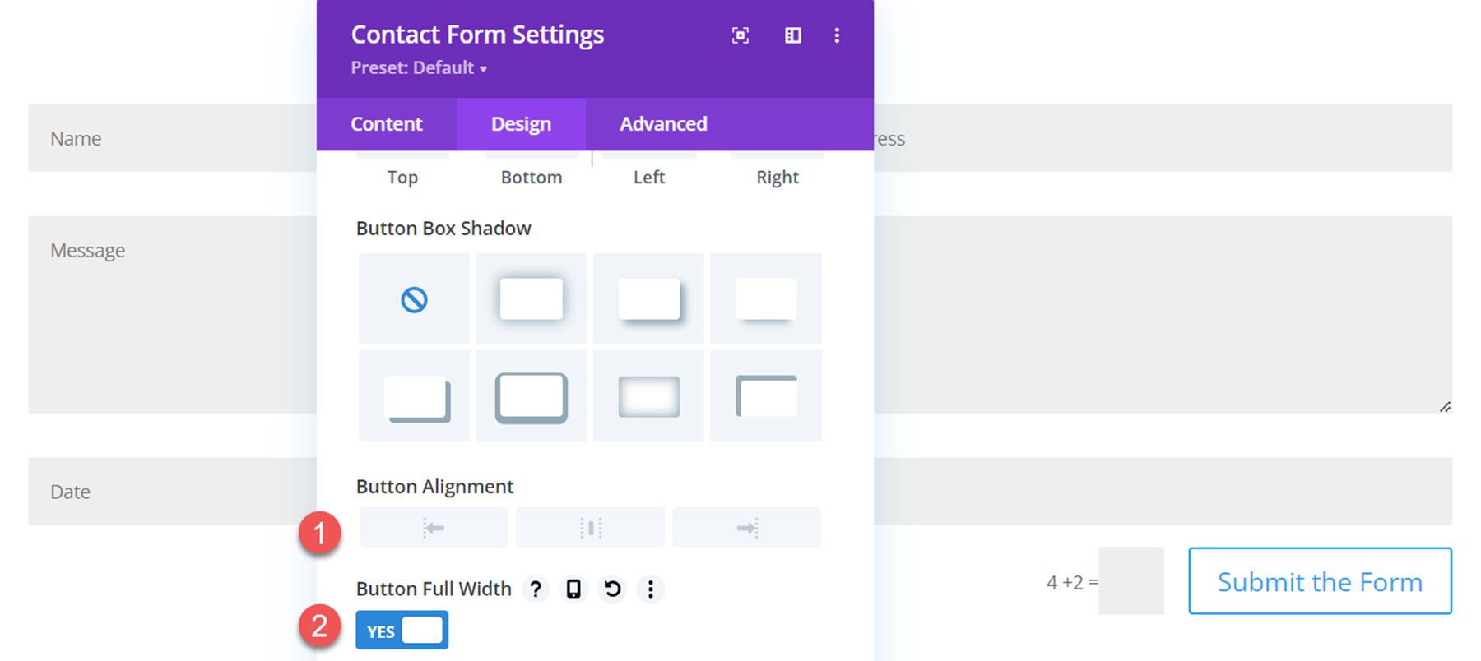Viewport: 1481px width, 661px height.
Task: Open the Advanced tab
Action: point(663,124)
